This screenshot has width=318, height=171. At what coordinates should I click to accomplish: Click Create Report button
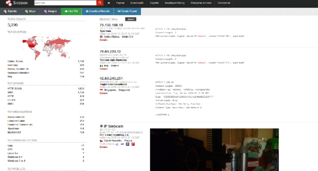(127, 12)
